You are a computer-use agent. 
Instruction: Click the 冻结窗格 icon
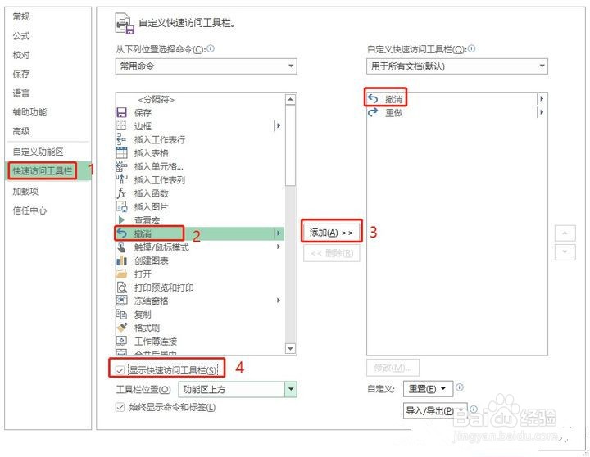coord(121,301)
